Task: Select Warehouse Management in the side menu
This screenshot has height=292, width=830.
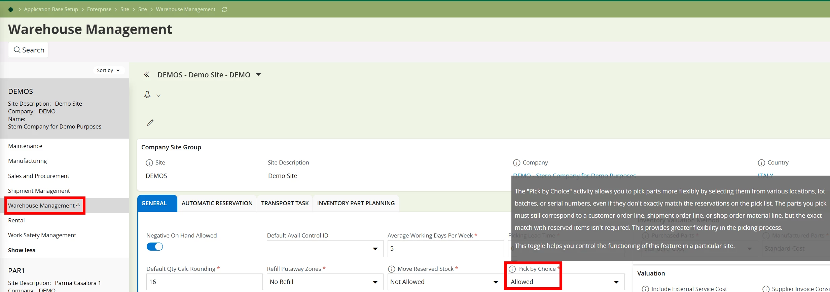Action: click(x=65, y=206)
